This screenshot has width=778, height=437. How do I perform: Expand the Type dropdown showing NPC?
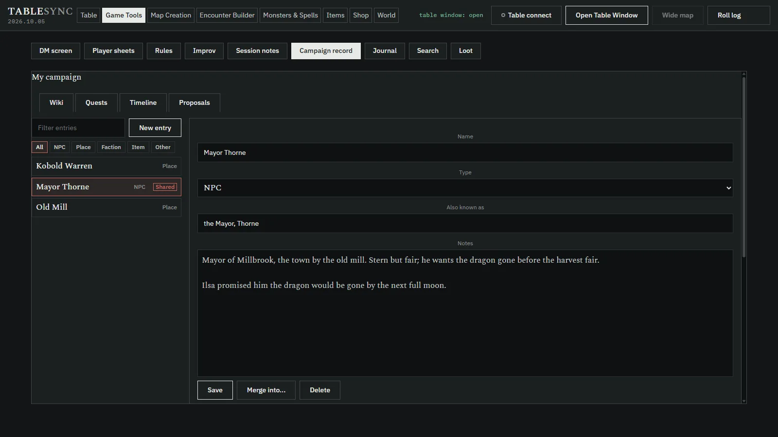pyautogui.click(x=465, y=188)
